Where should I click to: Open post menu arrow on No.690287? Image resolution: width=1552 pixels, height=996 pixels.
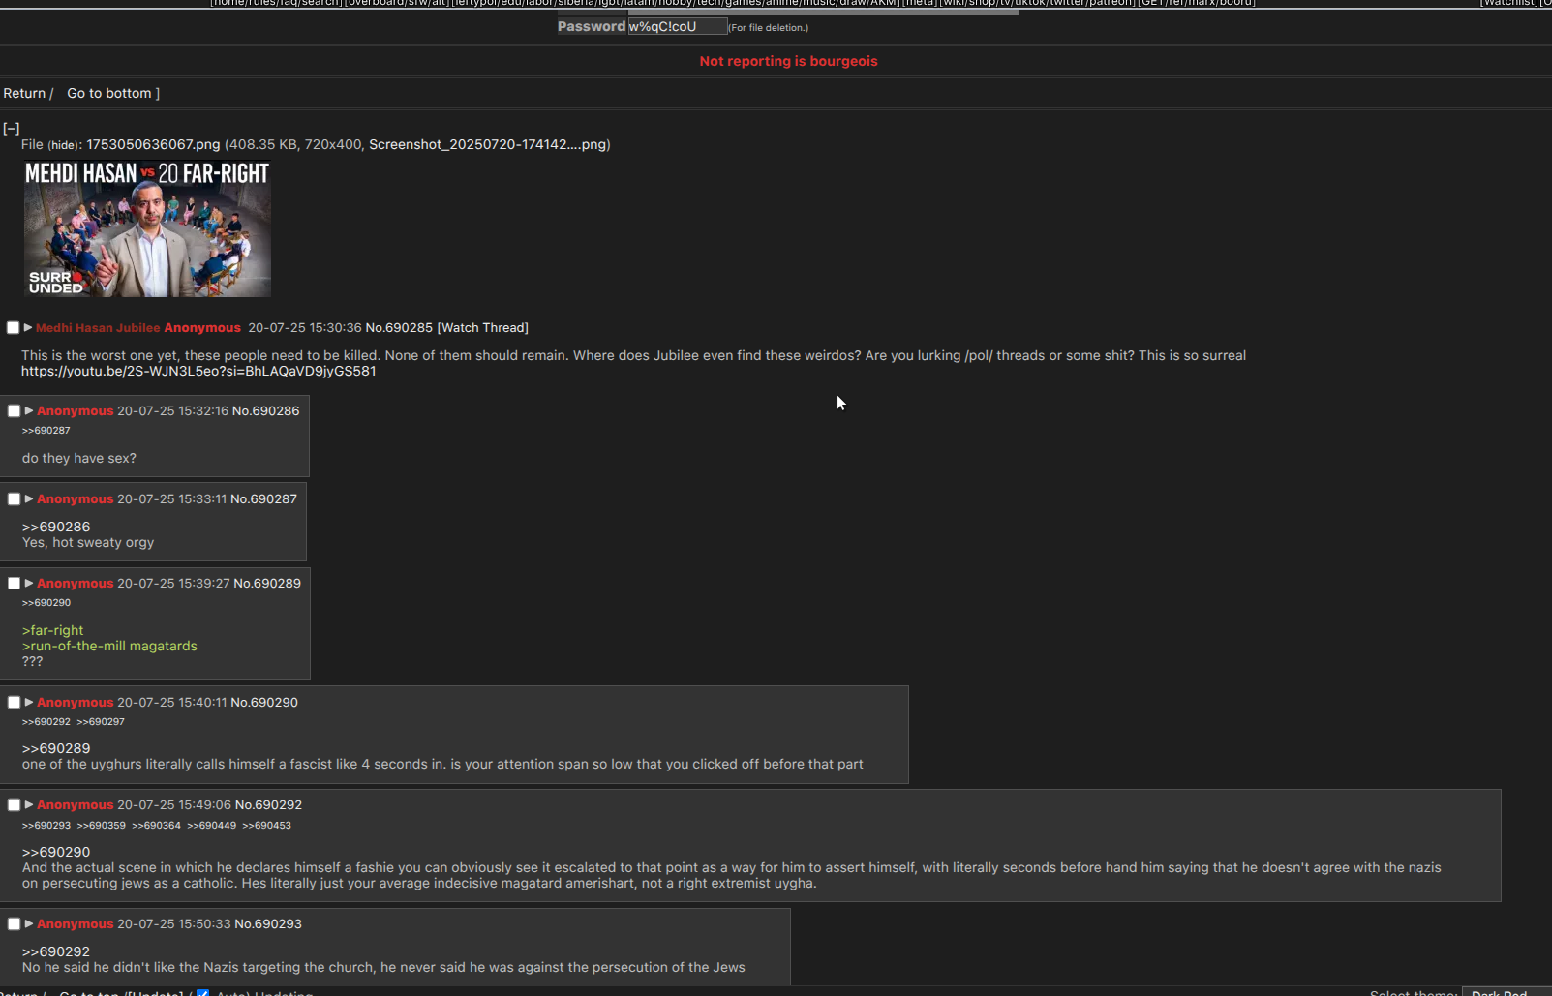pyautogui.click(x=29, y=498)
